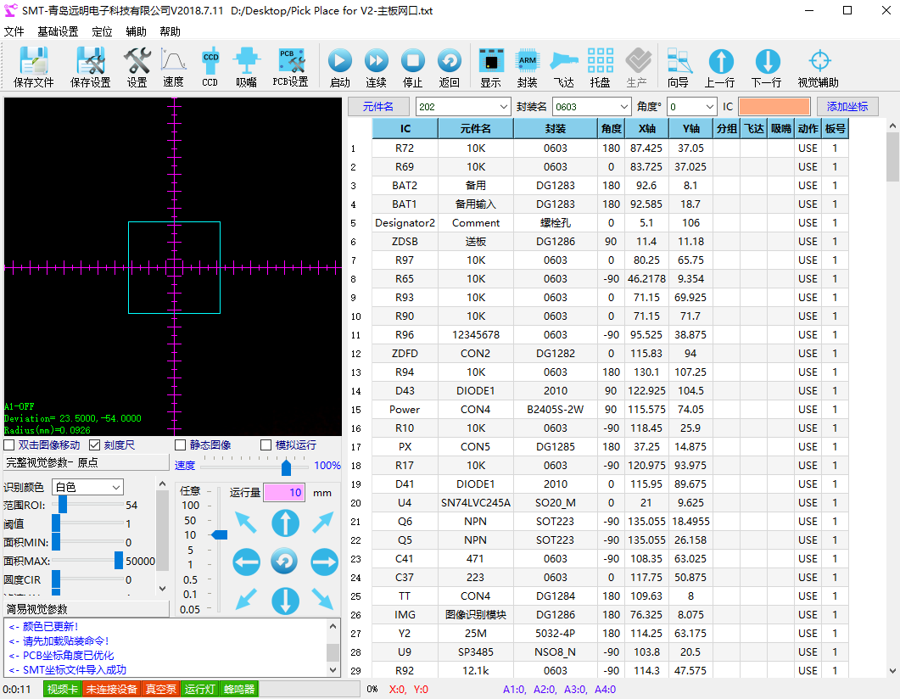The width and height of the screenshot is (900, 699).
Task: Click the up arrow jog button
Action: coord(285,523)
